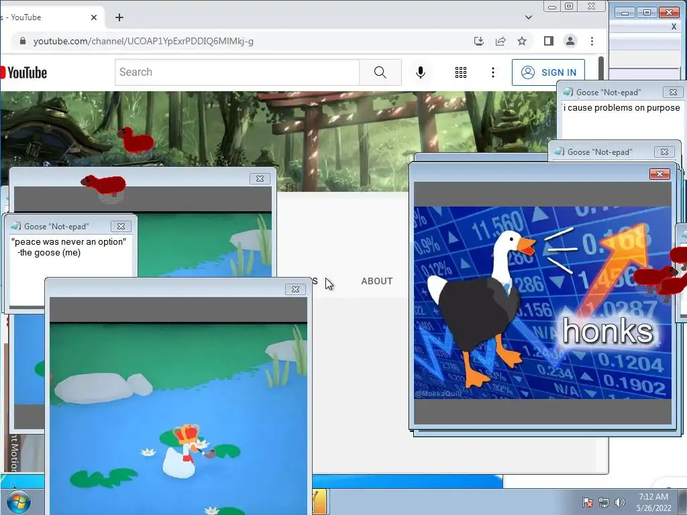This screenshot has height=515, width=687.
Task: Click the SIGN IN button
Action: coord(549,72)
